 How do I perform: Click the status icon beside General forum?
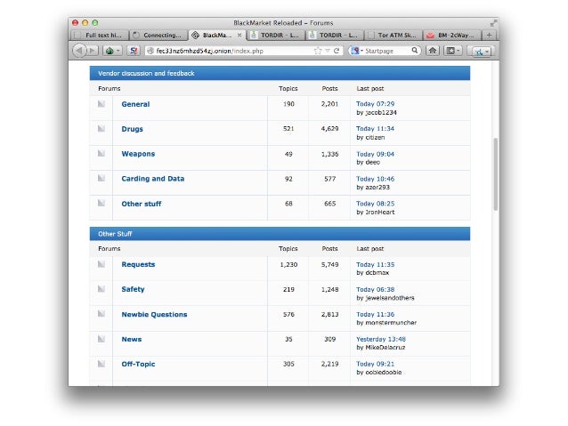pos(101,104)
